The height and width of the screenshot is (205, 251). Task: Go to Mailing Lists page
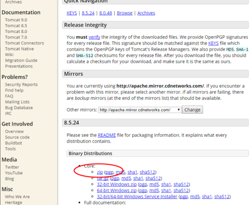coord(17,102)
